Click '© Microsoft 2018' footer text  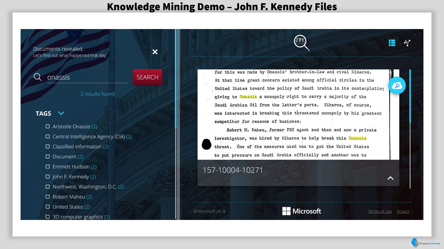[x=209, y=211]
